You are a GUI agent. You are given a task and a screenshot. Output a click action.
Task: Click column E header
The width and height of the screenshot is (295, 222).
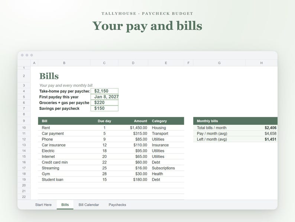pos(166,63)
